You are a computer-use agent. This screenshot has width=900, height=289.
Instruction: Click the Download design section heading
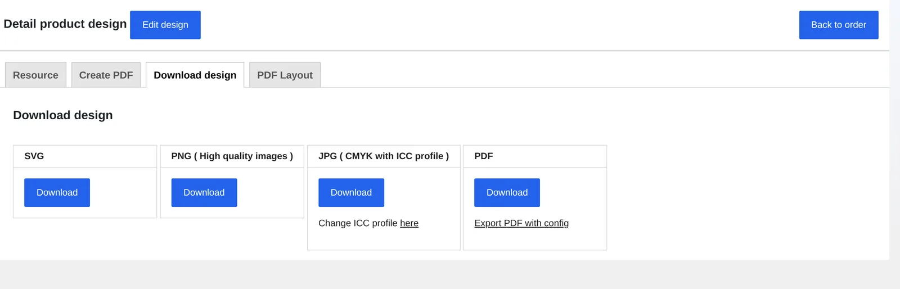pos(63,115)
